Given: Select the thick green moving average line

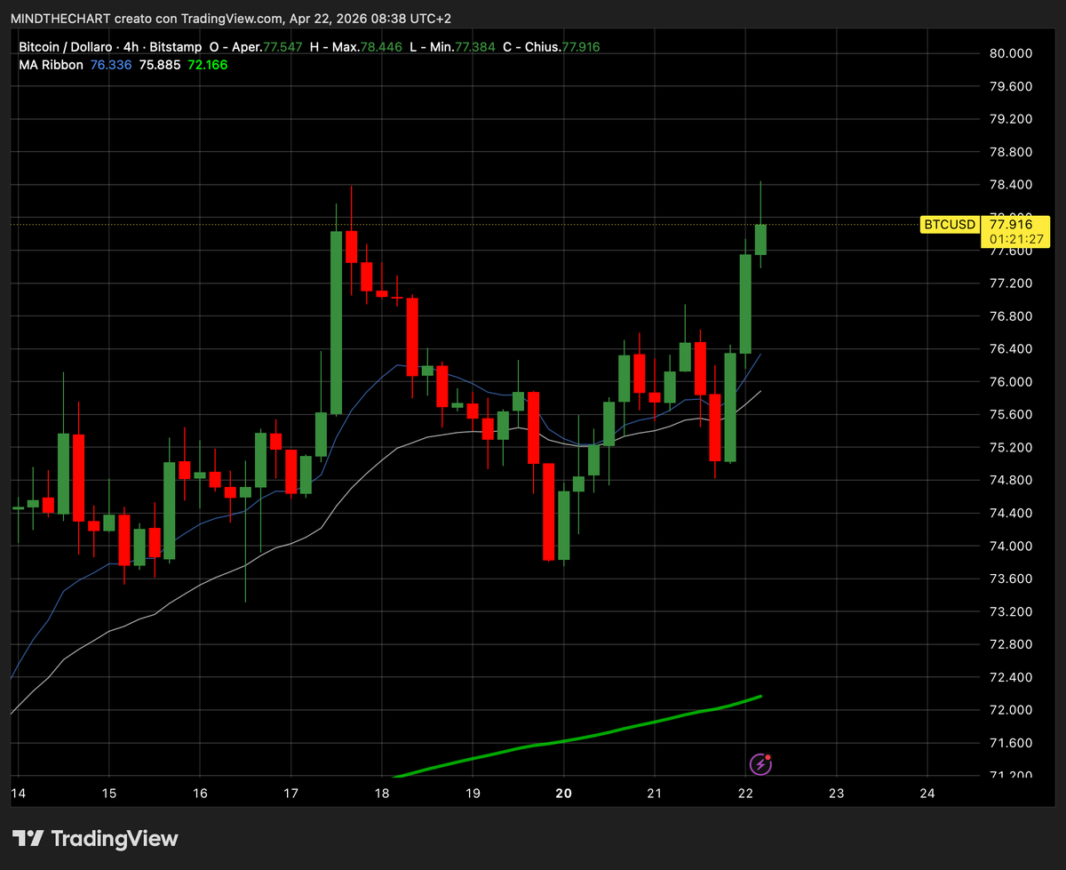Looking at the screenshot, I should pyautogui.click(x=577, y=738).
